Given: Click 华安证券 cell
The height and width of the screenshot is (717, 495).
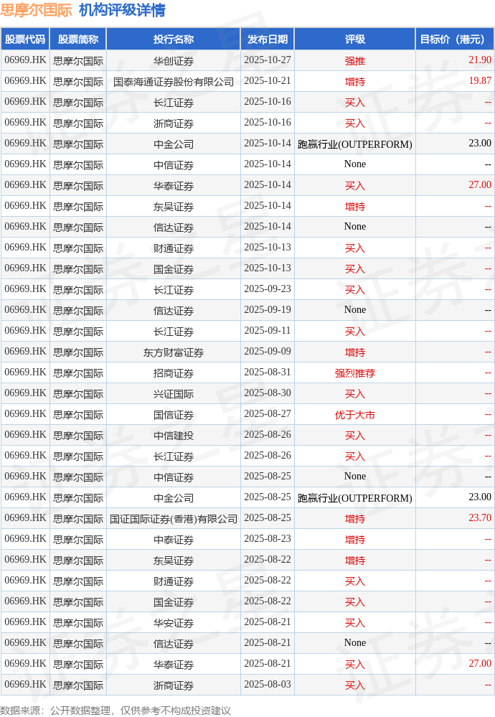Looking at the screenshot, I should tap(174, 623).
